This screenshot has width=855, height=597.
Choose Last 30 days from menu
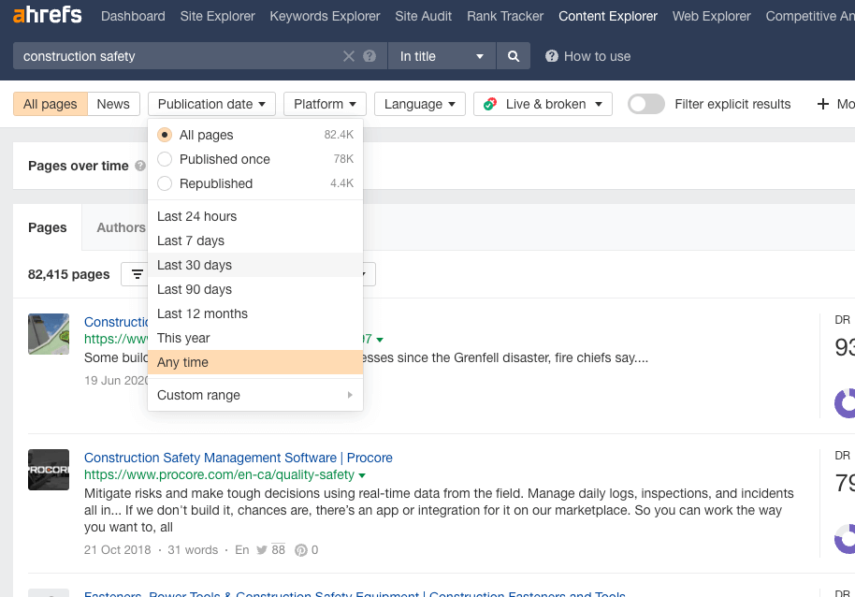(x=195, y=265)
